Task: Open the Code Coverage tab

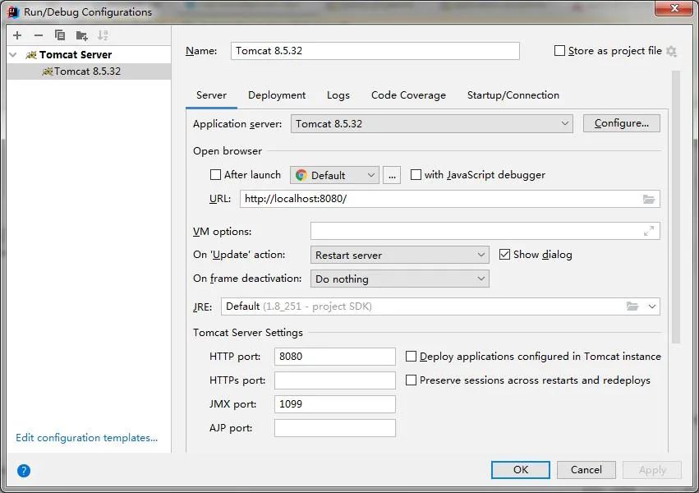Action: click(x=408, y=95)
